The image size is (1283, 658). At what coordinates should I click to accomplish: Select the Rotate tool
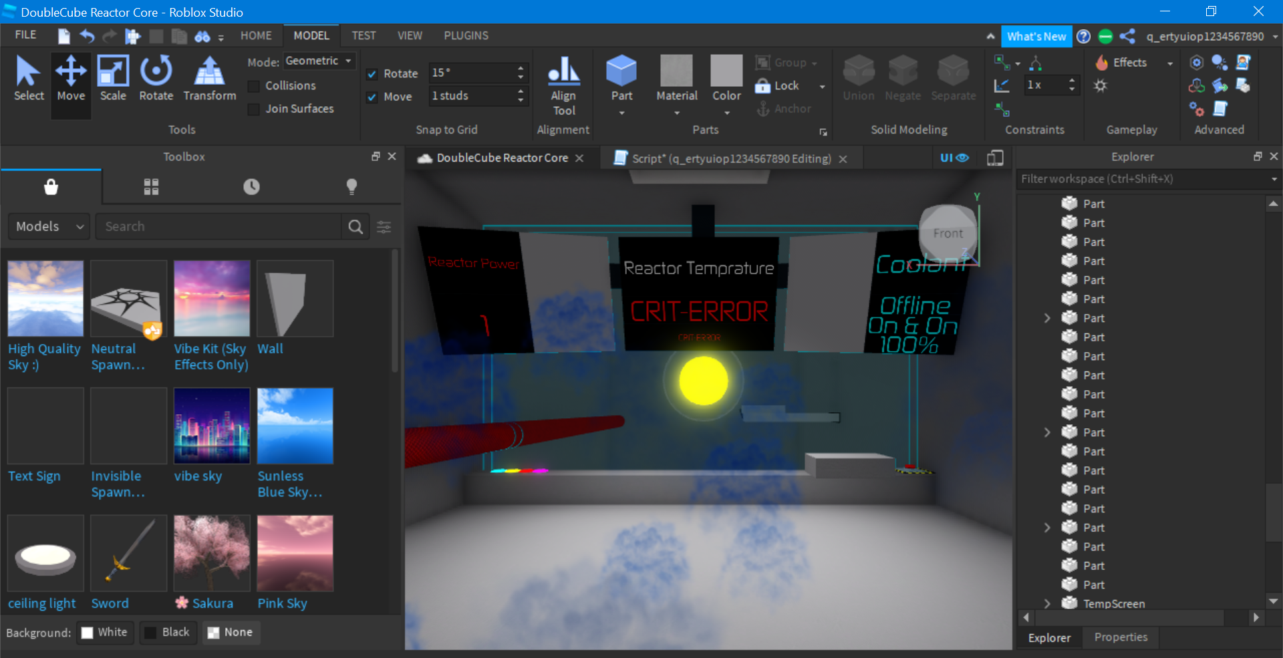click(155, 79)
